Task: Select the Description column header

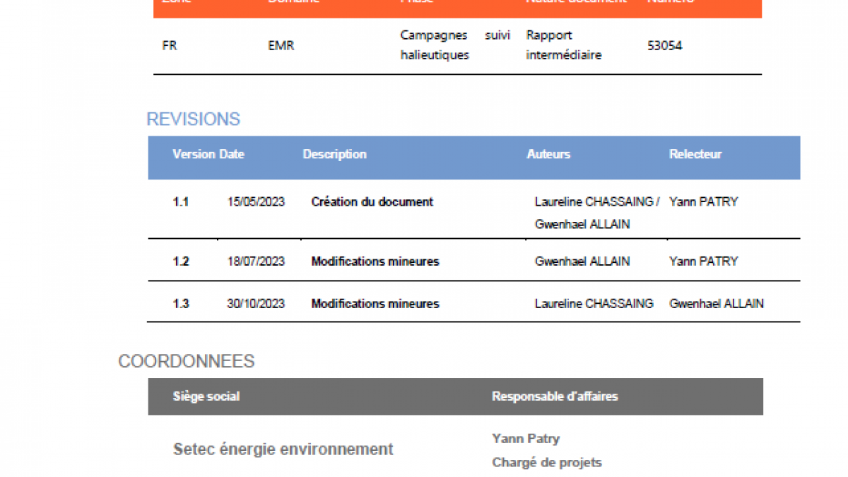Action: click(334, 154)
